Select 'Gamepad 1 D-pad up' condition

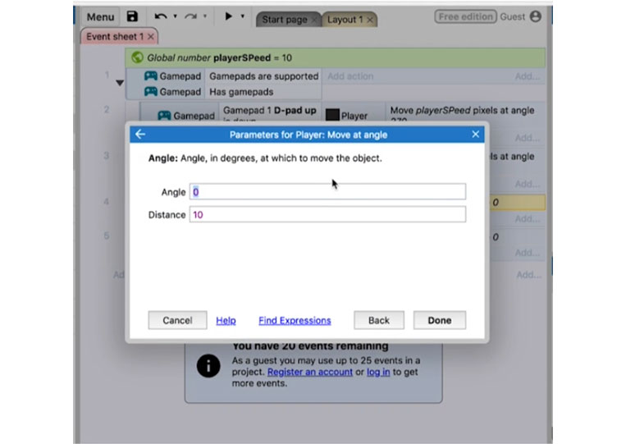pyautogui.click(x=269, y=111)
